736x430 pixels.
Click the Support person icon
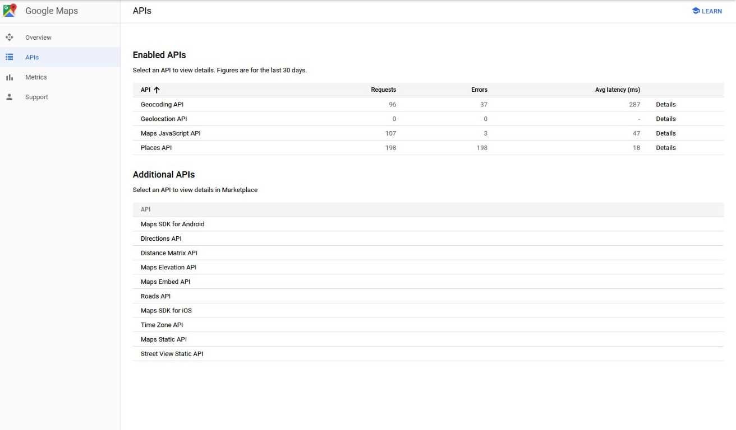coord(9,97)
